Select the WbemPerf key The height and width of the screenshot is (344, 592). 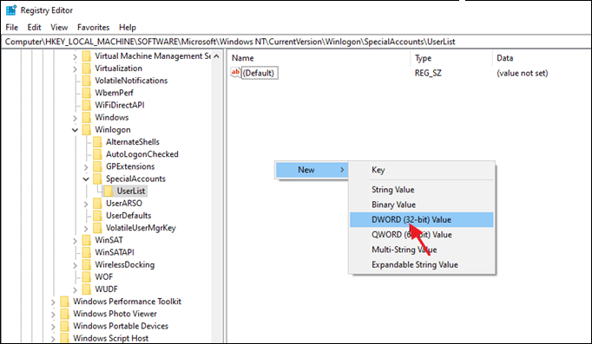click(114, 93)
